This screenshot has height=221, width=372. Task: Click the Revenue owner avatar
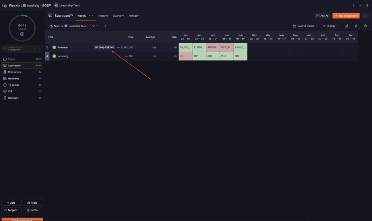pyautogui.click(x=54, y=47)
